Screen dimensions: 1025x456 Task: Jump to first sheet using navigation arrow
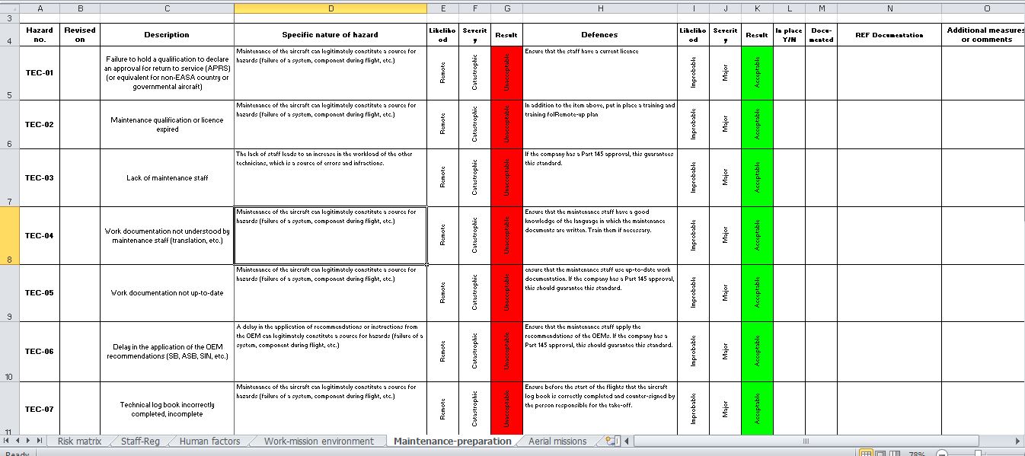tap(8, 441)
